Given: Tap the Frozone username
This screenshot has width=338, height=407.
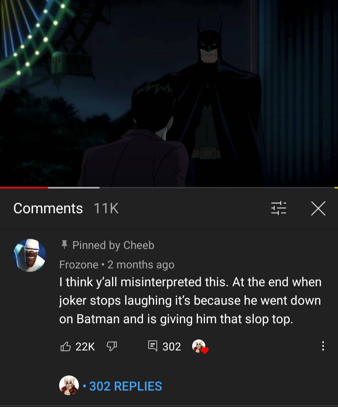Looking at the screenshot, I should pos(78,264).
